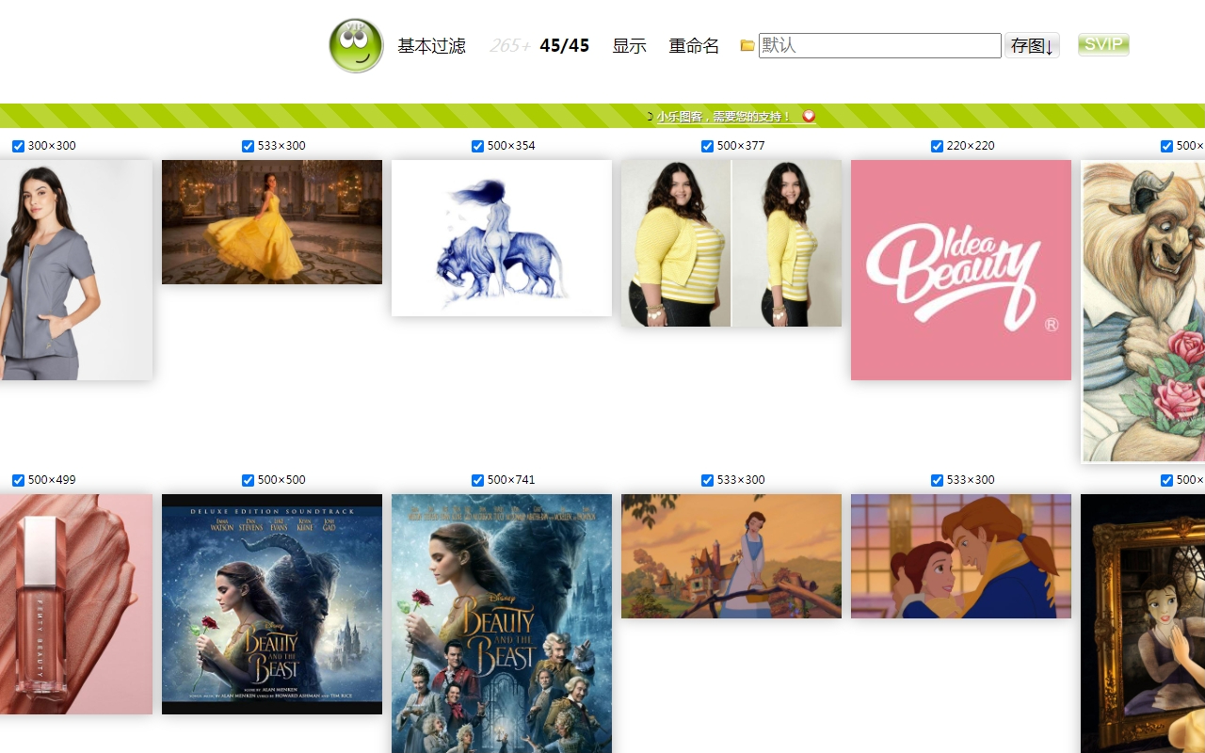Uncheck the 500×354 blue sketch image checkbox

pyautogui.click(x=477, y=146)
